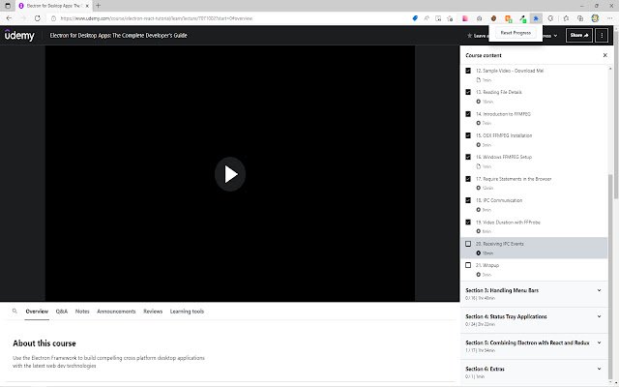The width and height of the screenshot is (619, 387).
Task: Expand Section 3: Handling Menu Bars
Action: tap(534, 294)
